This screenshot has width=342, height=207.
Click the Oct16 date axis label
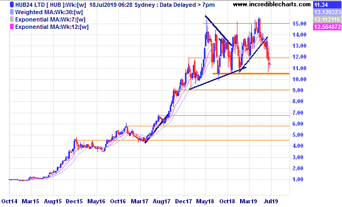pos(118,201)
